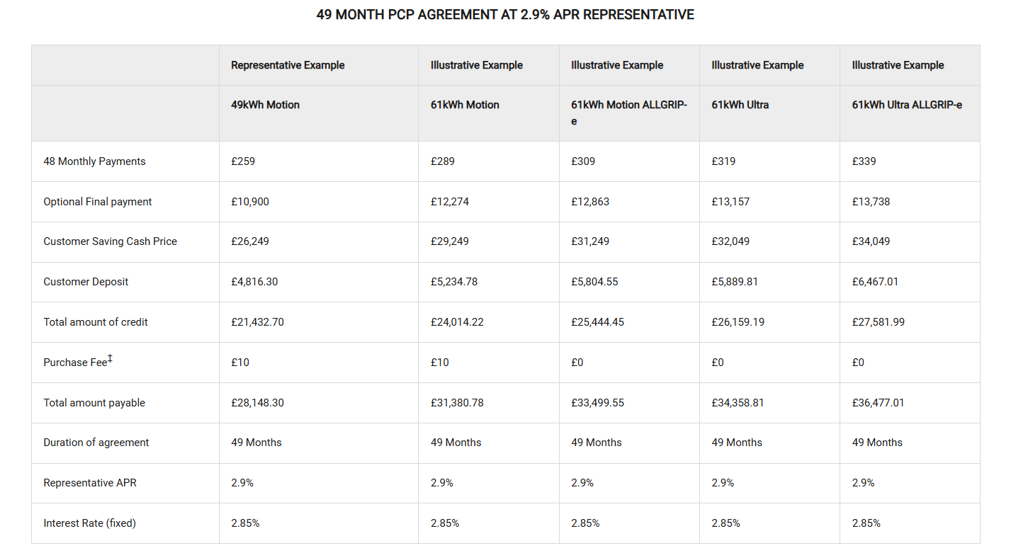Click the Interest Rate (fixed) row label
The width and height of the screenshot is (1028, 553).
point(89,523)
